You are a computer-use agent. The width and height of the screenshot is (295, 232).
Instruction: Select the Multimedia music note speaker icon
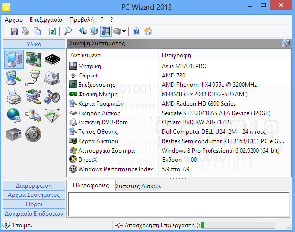pos(52,96)
